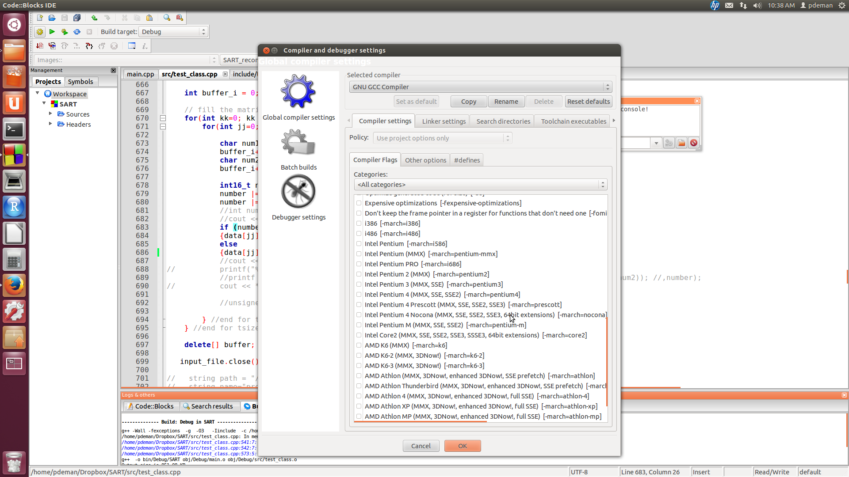Run the program with the green play icon

point(52,32)
